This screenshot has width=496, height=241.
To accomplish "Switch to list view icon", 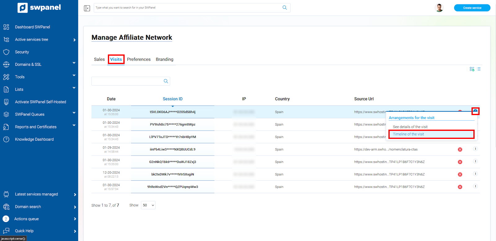I will point(479,69).
